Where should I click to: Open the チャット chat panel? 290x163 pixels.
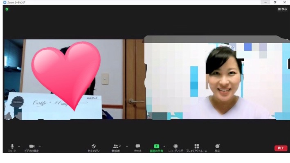138,148
